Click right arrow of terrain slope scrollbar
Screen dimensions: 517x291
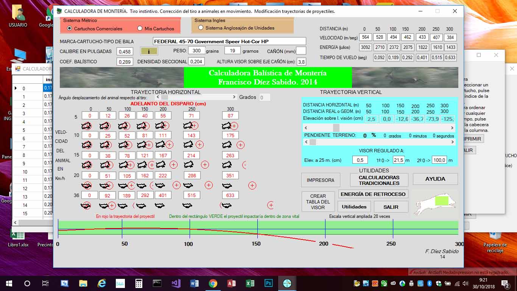coord(453,142)
